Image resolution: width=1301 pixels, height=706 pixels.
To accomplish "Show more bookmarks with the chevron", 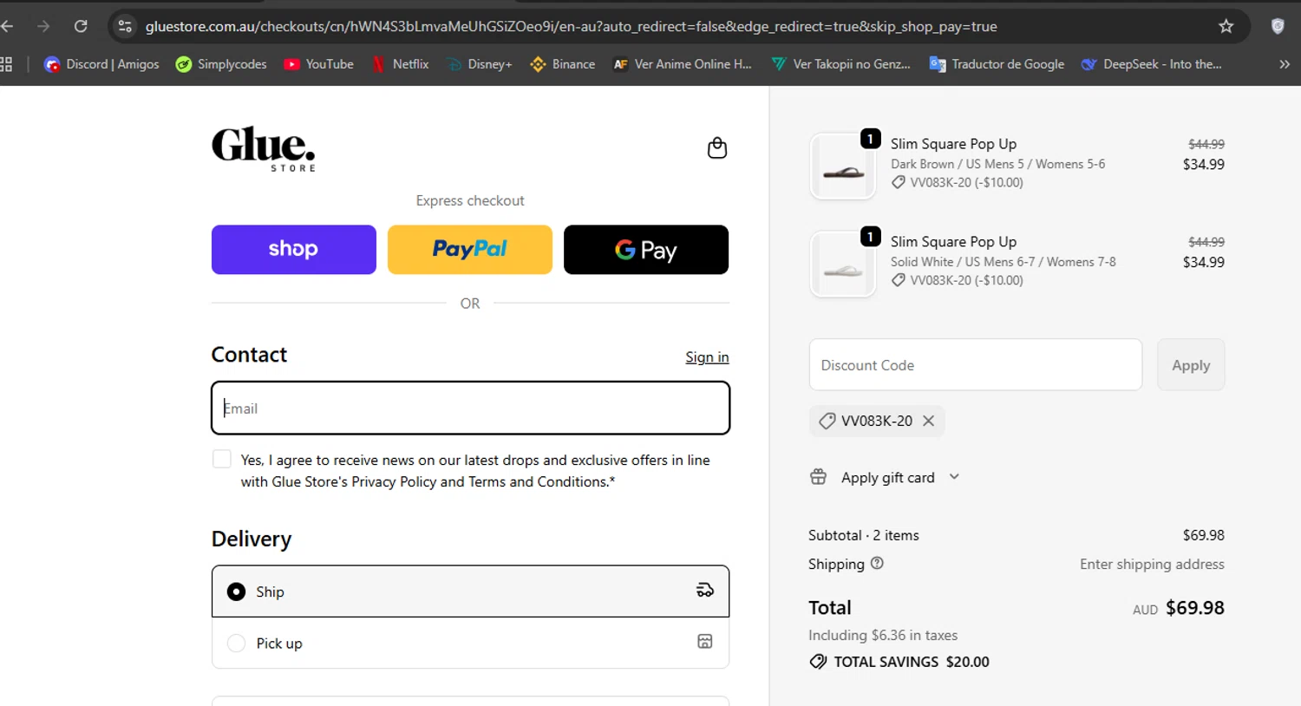I will click(x=1285, y=64).
